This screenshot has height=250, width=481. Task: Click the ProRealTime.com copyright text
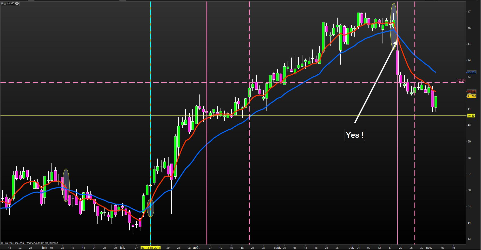click(x=13, y=243)
